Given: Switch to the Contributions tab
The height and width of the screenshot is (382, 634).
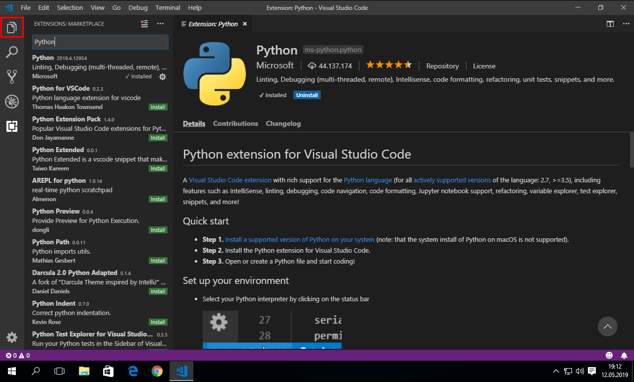Looking at the screenshot, I should click(x=235, y=124).
